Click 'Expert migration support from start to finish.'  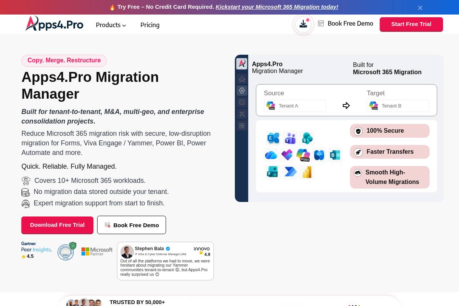click(x=99, y=203)
